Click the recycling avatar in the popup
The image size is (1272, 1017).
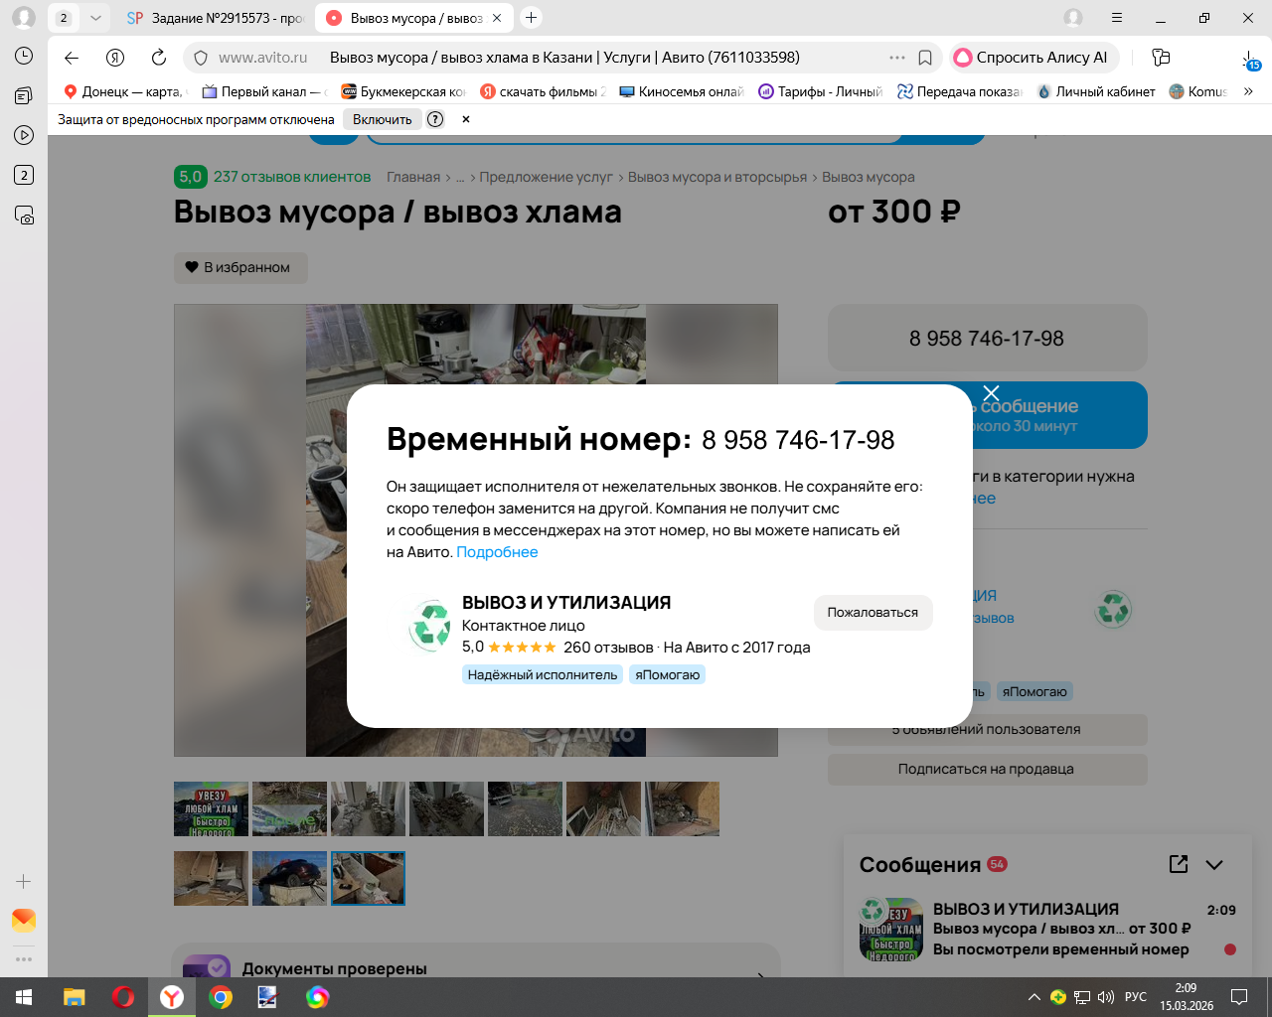[x=431, y=625]
